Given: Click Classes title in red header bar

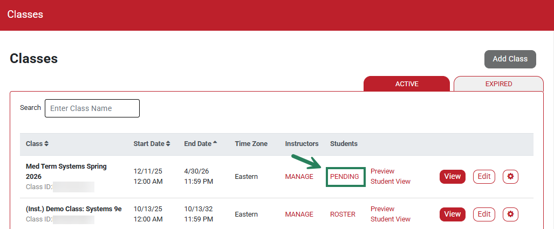Looking at the screenshot, I should coord(25,14).
